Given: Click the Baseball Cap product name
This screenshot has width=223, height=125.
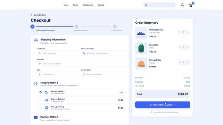Looking at the screenshot, I should point(155,60).
